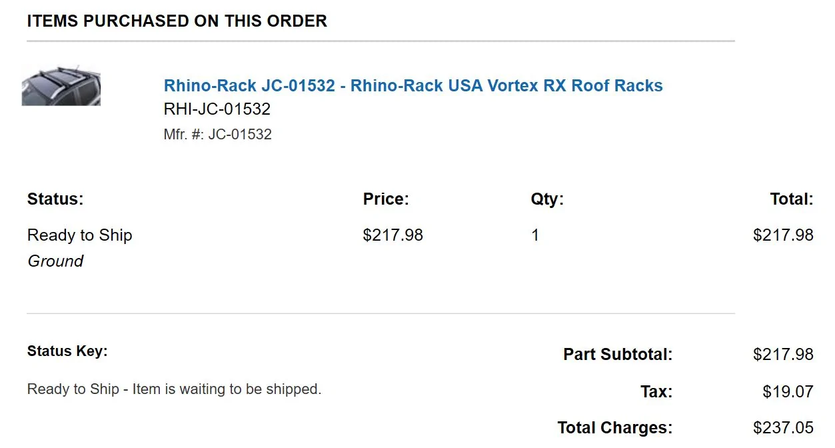Click the 'Status Key:' label
The image size is (835, 448).
pyautogui.click(x=67, y=351)
